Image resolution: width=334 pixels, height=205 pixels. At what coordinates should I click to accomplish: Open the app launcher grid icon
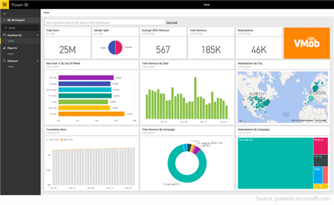[4, 5]
